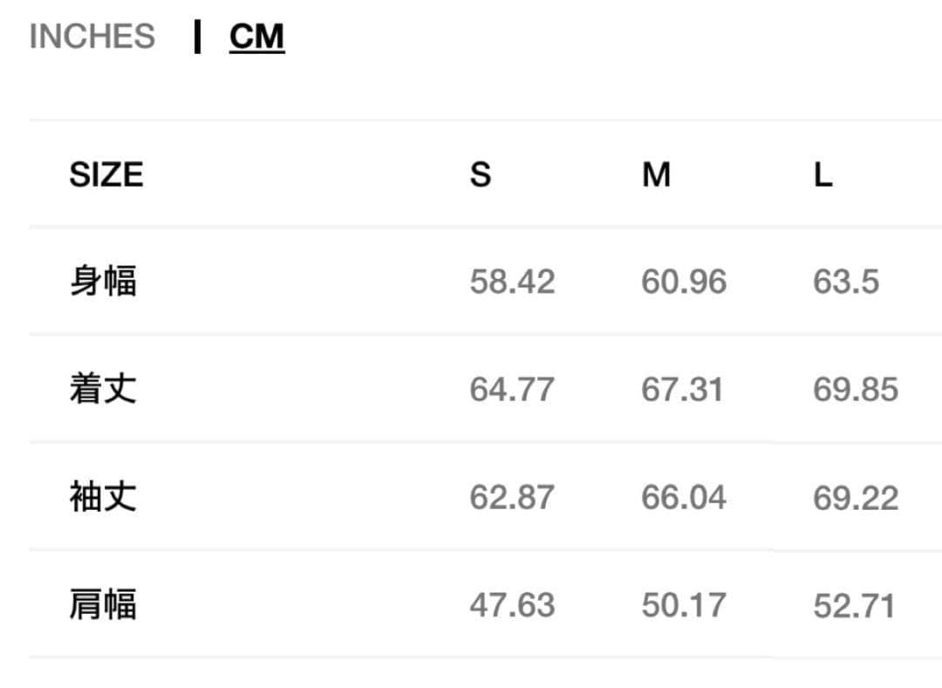Click the 64.77 length value

tap(512, 389)
